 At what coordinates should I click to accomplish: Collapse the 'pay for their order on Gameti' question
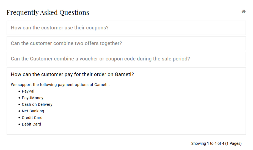coord(72,74)
